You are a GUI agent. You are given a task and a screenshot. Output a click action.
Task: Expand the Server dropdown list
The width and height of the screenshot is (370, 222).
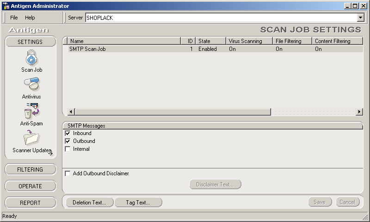tap(360, 18)
